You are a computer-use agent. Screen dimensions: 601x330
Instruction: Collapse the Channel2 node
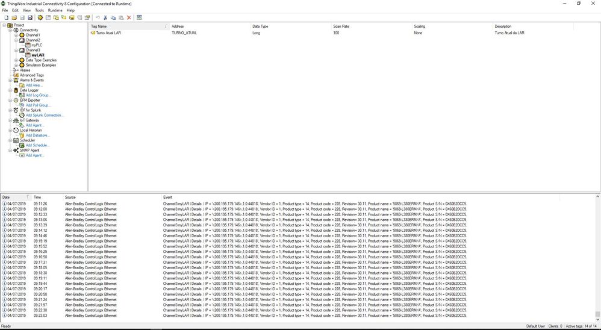[x=16, y=40]
